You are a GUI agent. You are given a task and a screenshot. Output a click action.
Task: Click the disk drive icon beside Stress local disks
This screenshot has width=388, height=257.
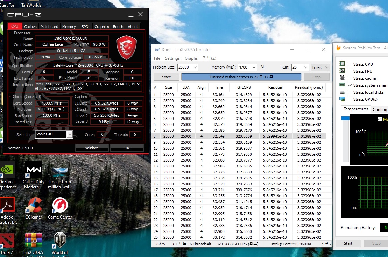point(342,92)
